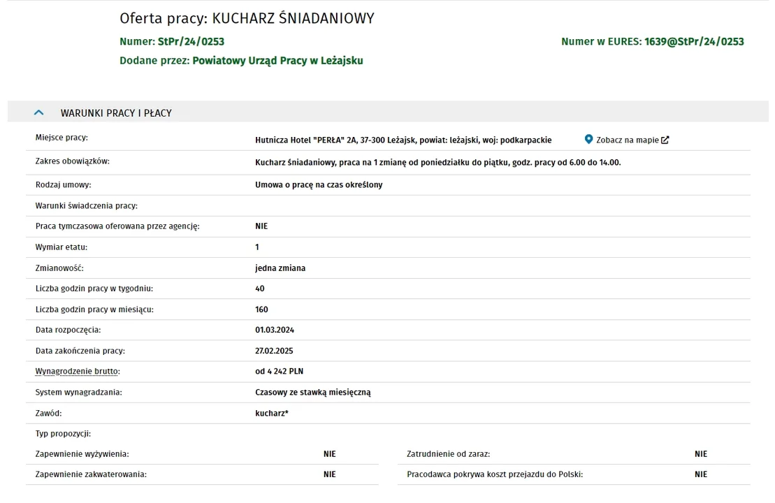The image size is (775, 503).
Task: Click weekly hours value 40
Action: 260,288
